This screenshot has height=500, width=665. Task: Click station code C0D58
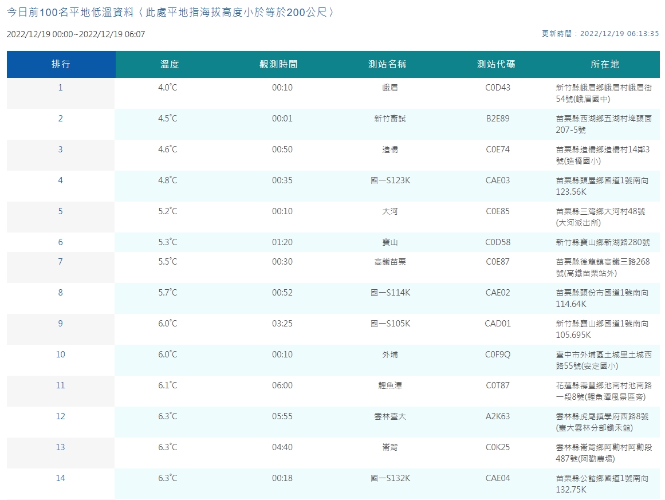point(498,243)
